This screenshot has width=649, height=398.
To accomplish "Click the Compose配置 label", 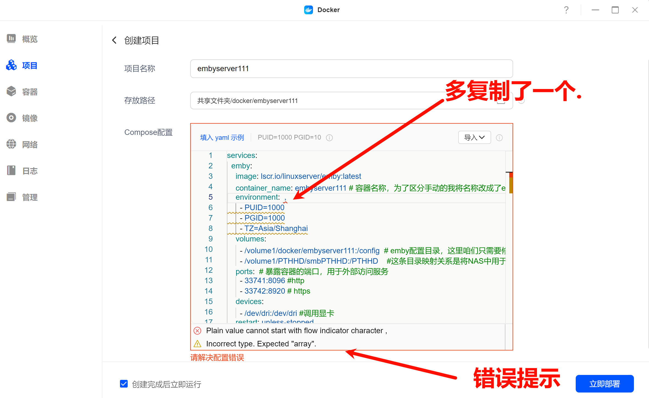I will pos(148,132).
